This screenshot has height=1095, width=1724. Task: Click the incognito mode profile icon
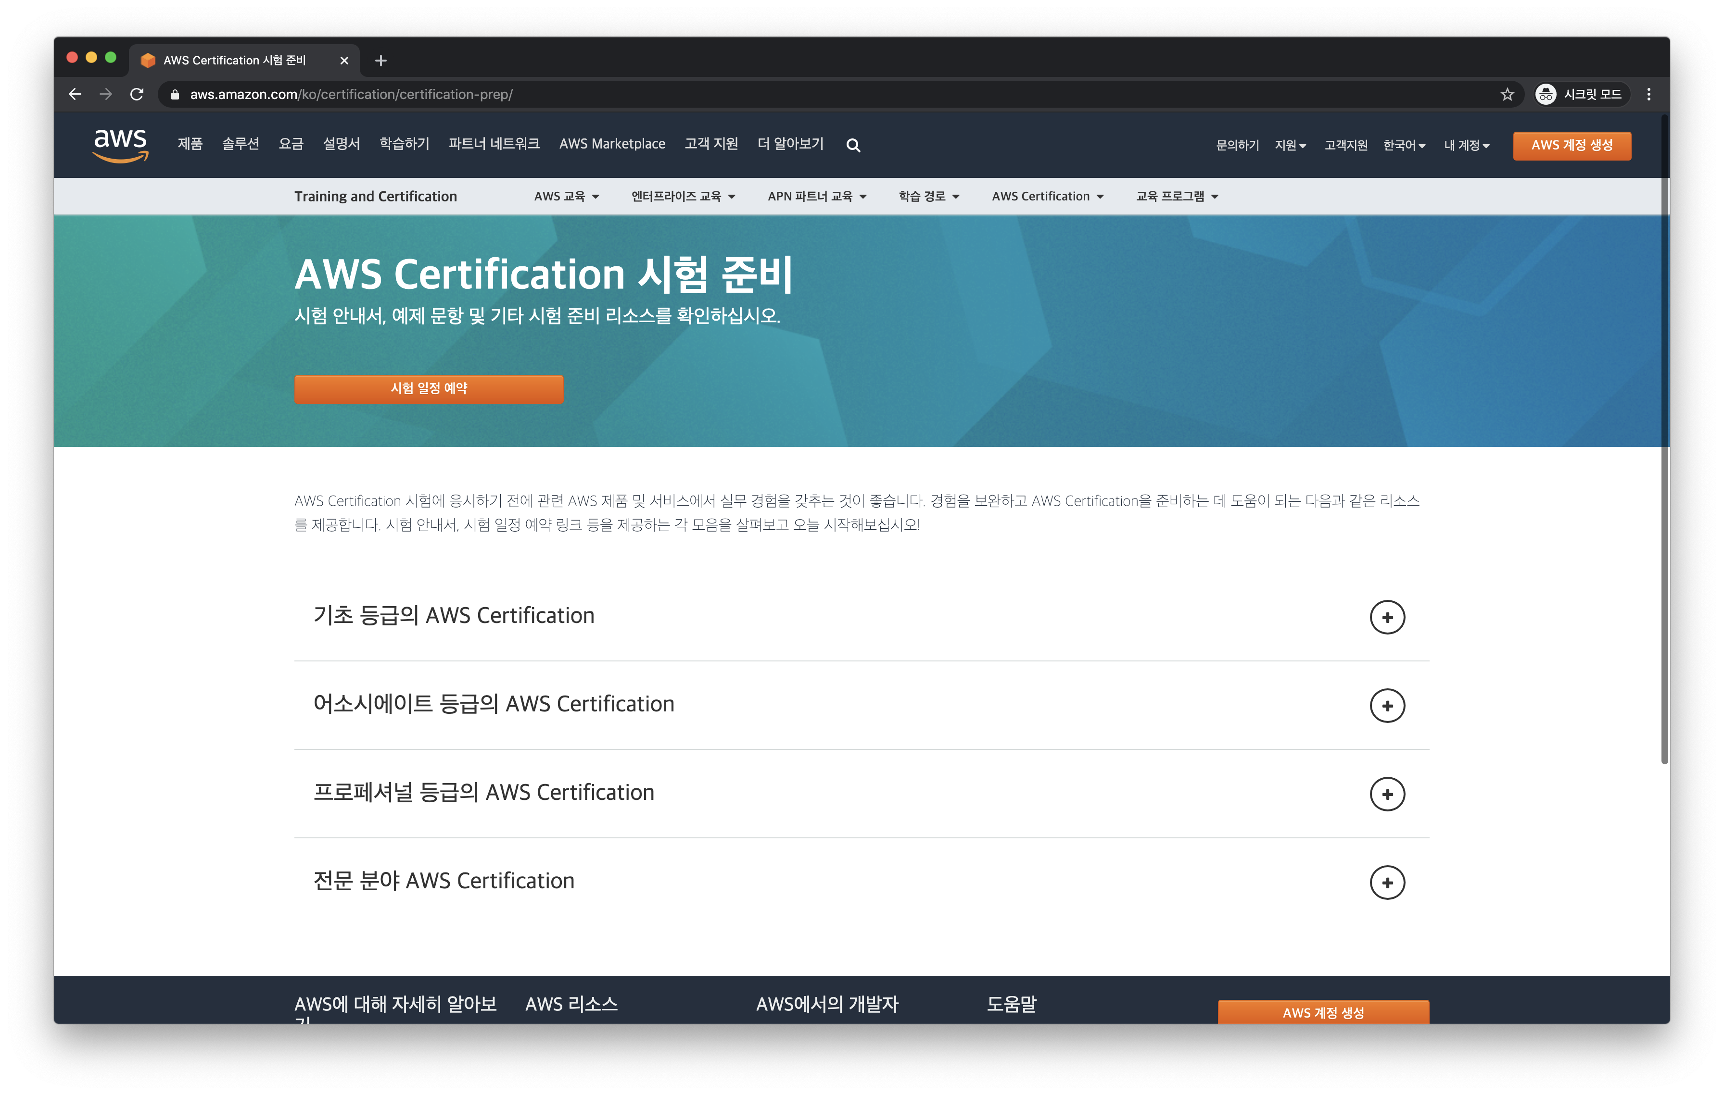[1546, 94]
